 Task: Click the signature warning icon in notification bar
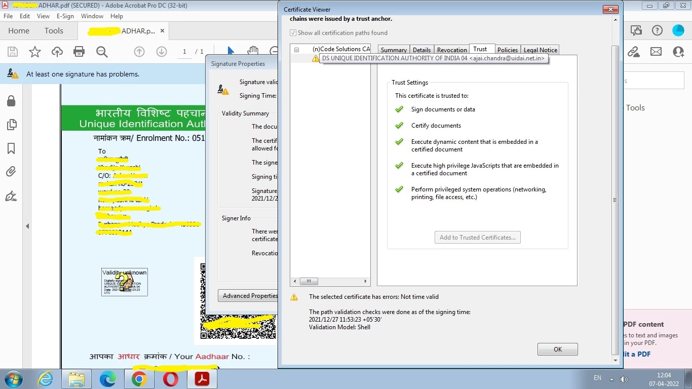pos(13,74)
